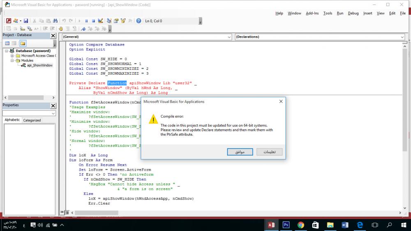The width and height of the screenshot is (411, 231).
Task: Expand the Microsoft Access Class Objects folder
Action: click(x=12, y=56)
